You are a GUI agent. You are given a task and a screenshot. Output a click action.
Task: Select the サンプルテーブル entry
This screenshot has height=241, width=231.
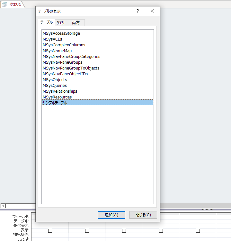(98, 103)
